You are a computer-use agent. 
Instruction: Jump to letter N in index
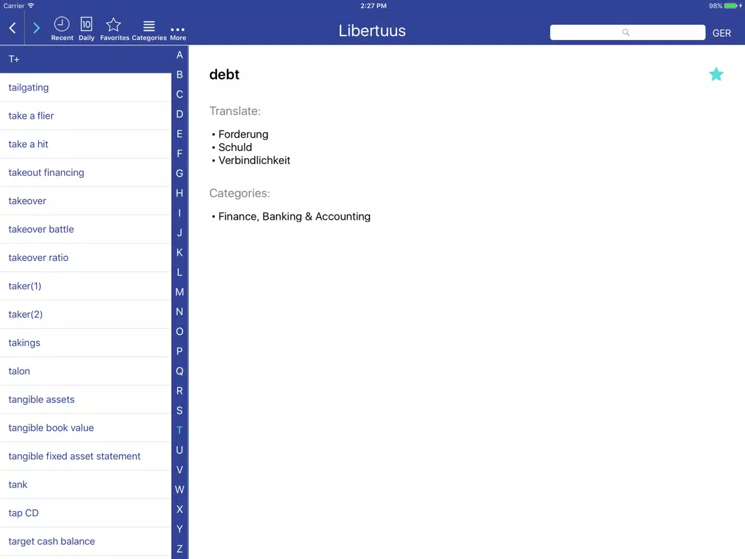click(180, 312)
